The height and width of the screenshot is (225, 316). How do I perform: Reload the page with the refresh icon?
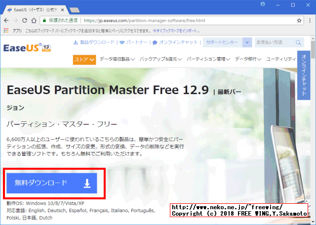[x=25, y=21]
